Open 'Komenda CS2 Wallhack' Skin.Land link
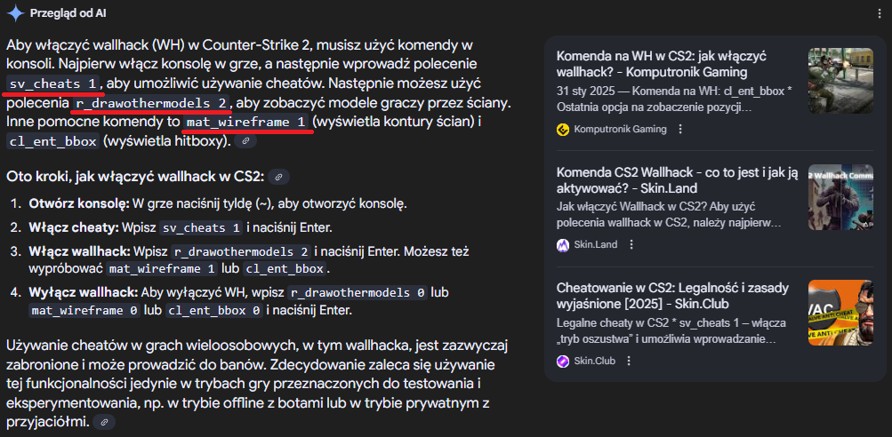Screen dimensions: 892x437 (x=678, y=180)
